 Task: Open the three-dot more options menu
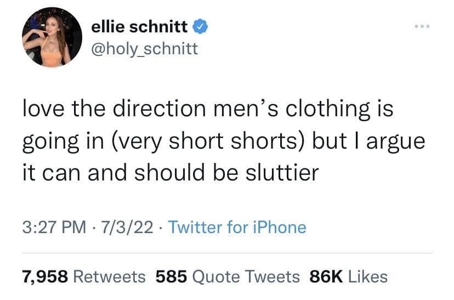tap(423, 26)
